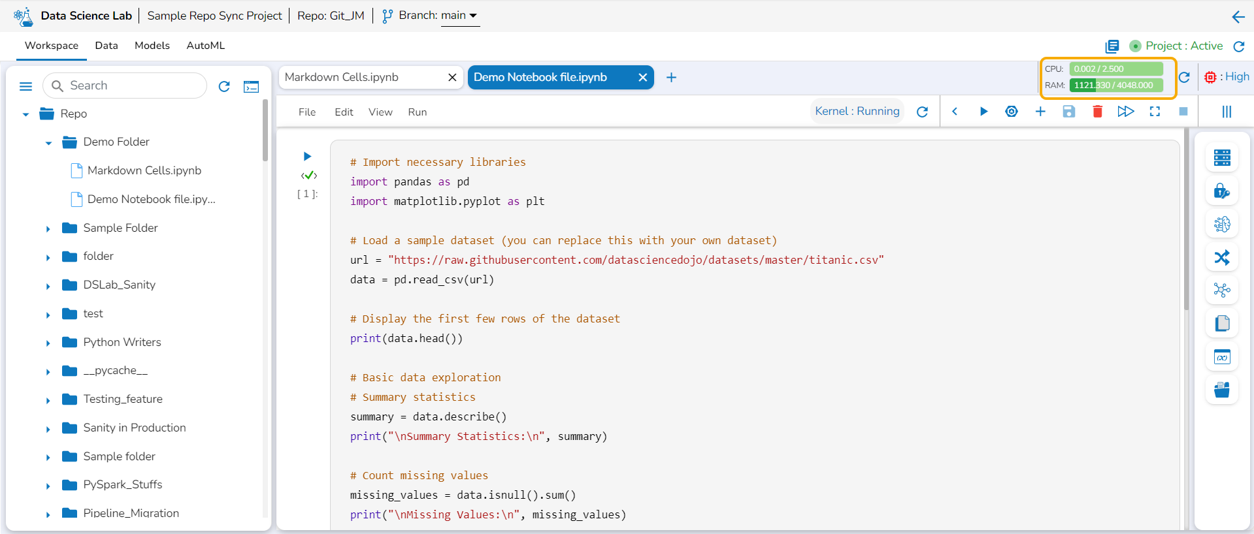
Task: Open the Branch main dropdown
Action: [460, 16]
